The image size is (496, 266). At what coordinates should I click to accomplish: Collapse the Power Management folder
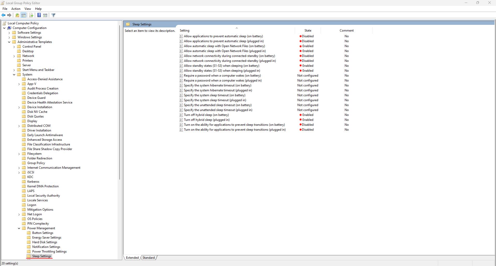[x=19, y=228]
